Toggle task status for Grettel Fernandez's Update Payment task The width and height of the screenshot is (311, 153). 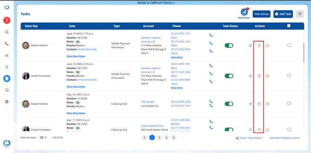(x=229, y=76)
